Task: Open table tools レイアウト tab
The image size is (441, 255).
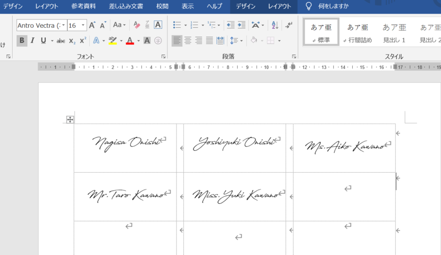Action: click(x=279, y=6)
